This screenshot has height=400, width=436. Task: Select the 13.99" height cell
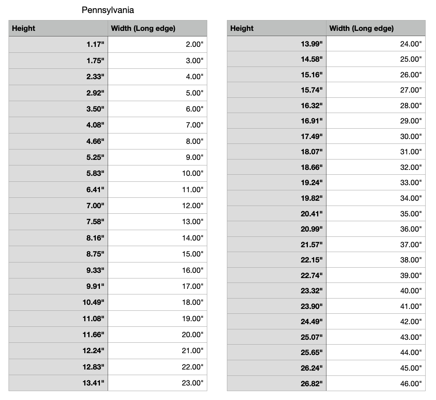point(312,44)
